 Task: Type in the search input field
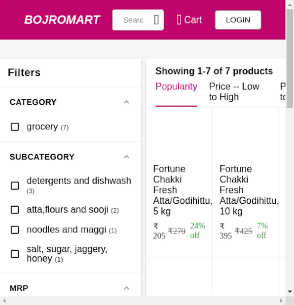click(x=133, y=20)
